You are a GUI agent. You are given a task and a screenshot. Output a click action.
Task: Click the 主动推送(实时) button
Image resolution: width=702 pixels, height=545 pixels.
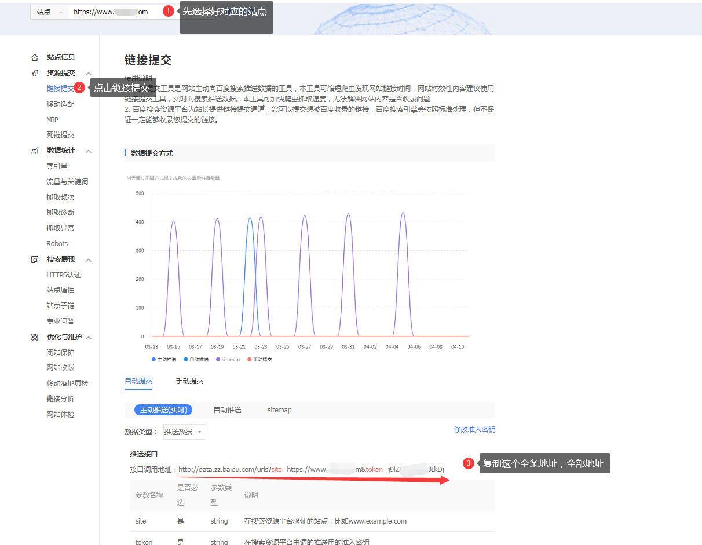[163, 409]
